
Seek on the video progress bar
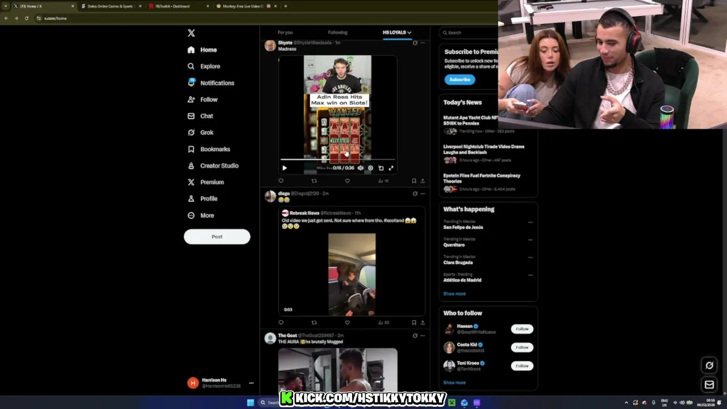click(337, 160)
